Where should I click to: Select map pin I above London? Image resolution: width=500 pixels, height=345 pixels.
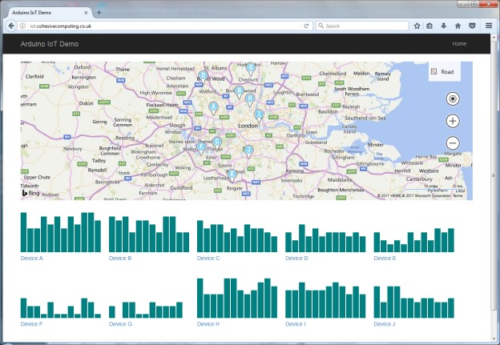point(259,115)
